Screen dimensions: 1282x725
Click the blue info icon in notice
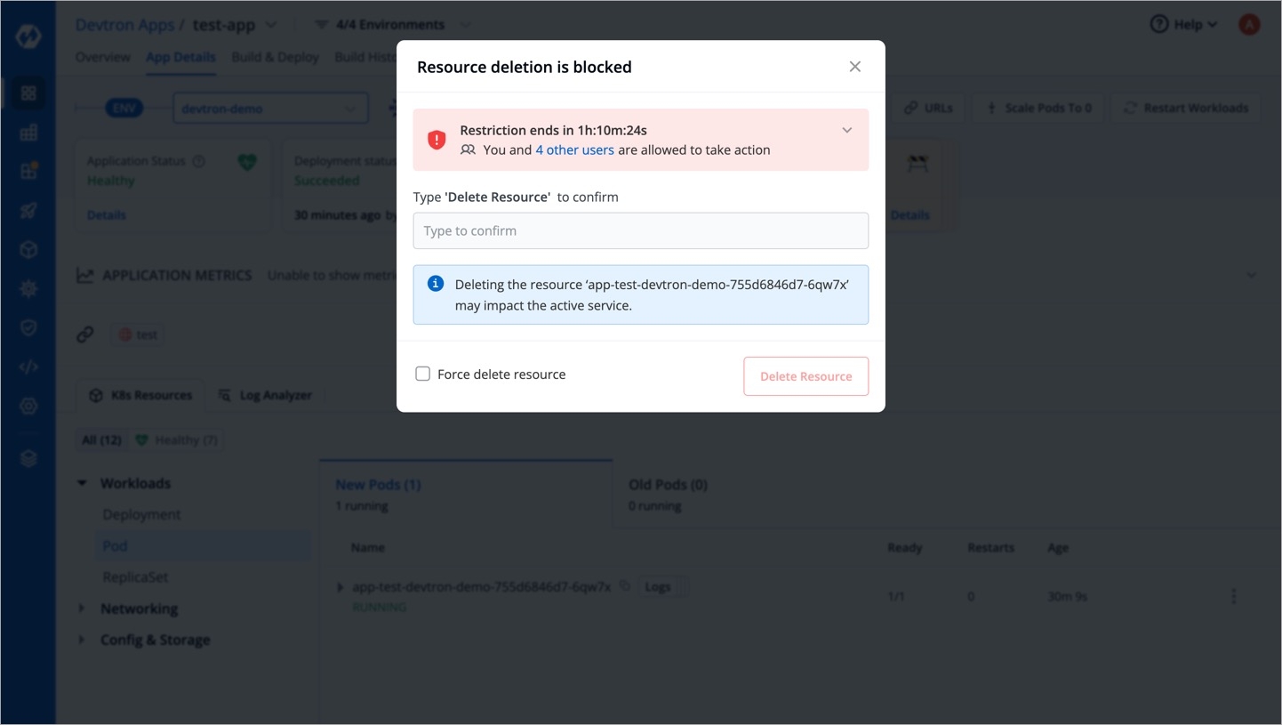(x=436, y=284)
